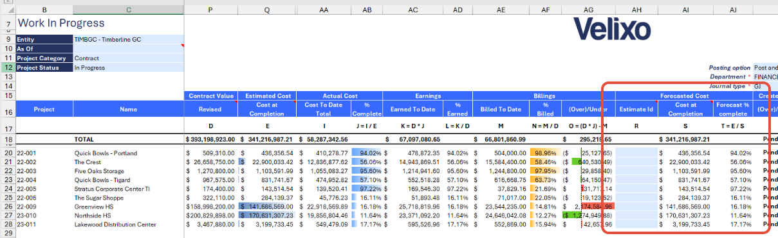
Task: Select Northside HS estimated cost data bar cell
Action: (x=267, y=216)
